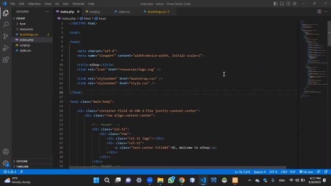Open the Help menu
This screenshot has width=331, height=186.
91,4
